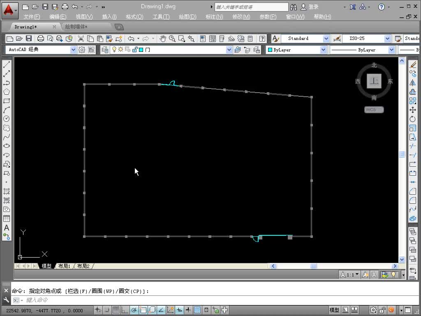Click the cyan layer color swatch for 门

pyautogui.click(x=141, y=50)
